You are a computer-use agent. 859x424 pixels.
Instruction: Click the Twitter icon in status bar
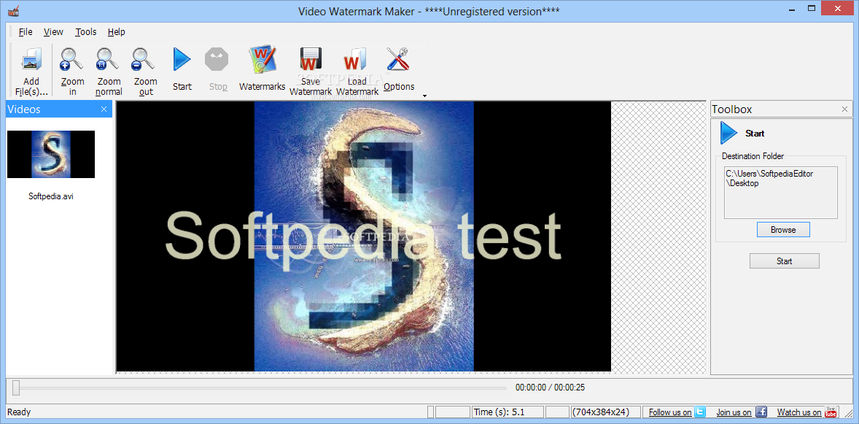(x=699, y=412)
